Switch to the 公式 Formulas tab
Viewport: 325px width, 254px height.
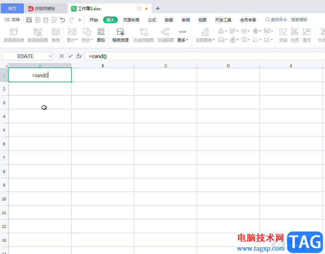[152, 20]
